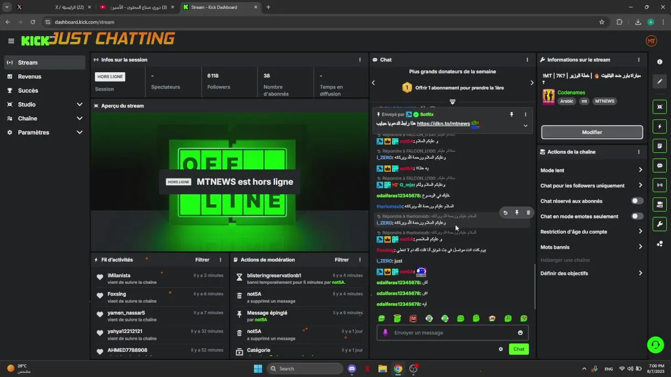The height and width of the screenshot is (377, 671).
Task: Show previous top donors leaderboard slide
Action: [373, 83]
